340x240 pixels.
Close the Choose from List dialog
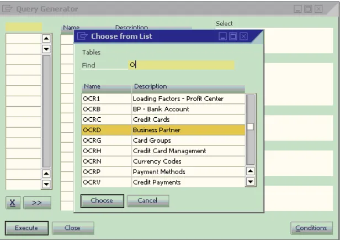coord(243,36)
